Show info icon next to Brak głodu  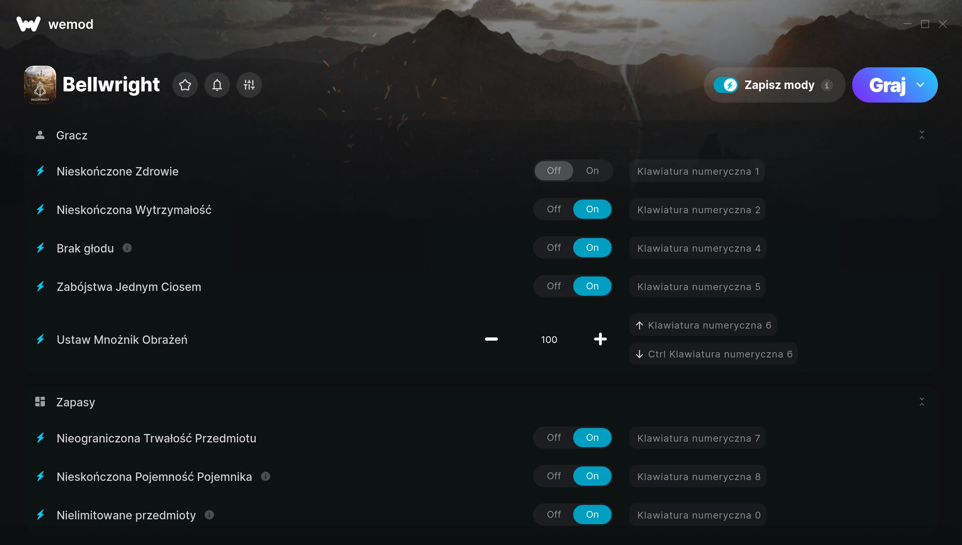127,248
